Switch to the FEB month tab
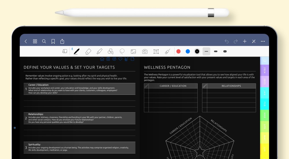Viewport: 289px width, 159px height. [x=265, y=104]
